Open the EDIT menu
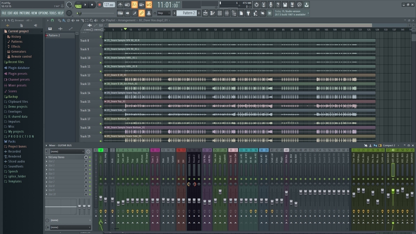The height and width of the screenshot is (234, 416). click(10, 13)
